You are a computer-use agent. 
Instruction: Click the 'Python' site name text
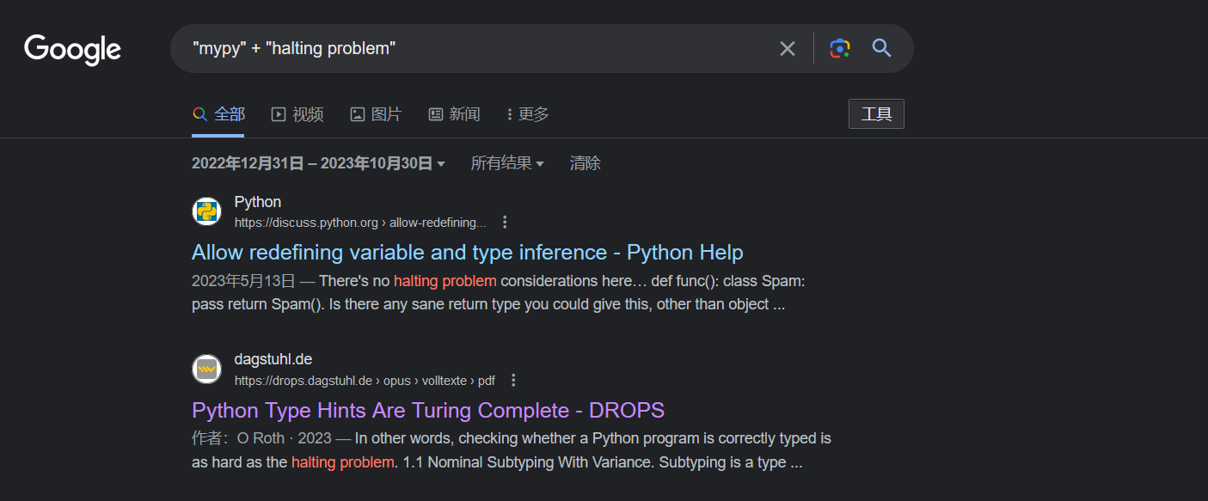click(258, 202)
